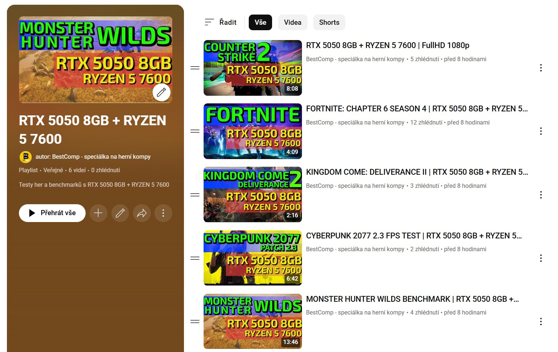Edit playlist details with the pencil button
The width and height of the screenshot is (558, 352).
pyautogui.click(x=120, y=213)
